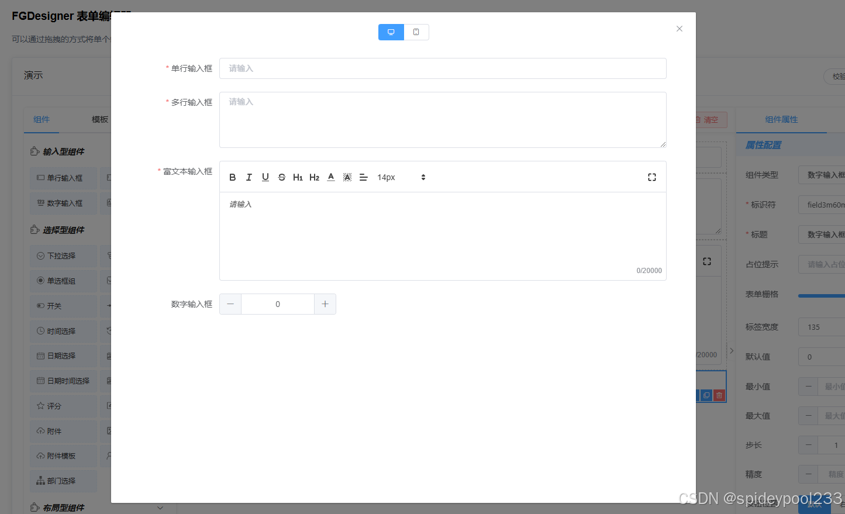Toggle underline in rich text toolbar
Screen dimensions: 845x514
[x=265, y=177]
